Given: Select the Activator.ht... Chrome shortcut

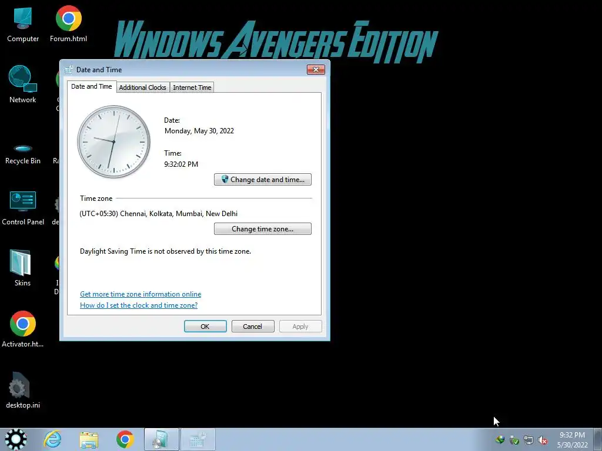Looking at the screenshot, I should coord(23,329).
